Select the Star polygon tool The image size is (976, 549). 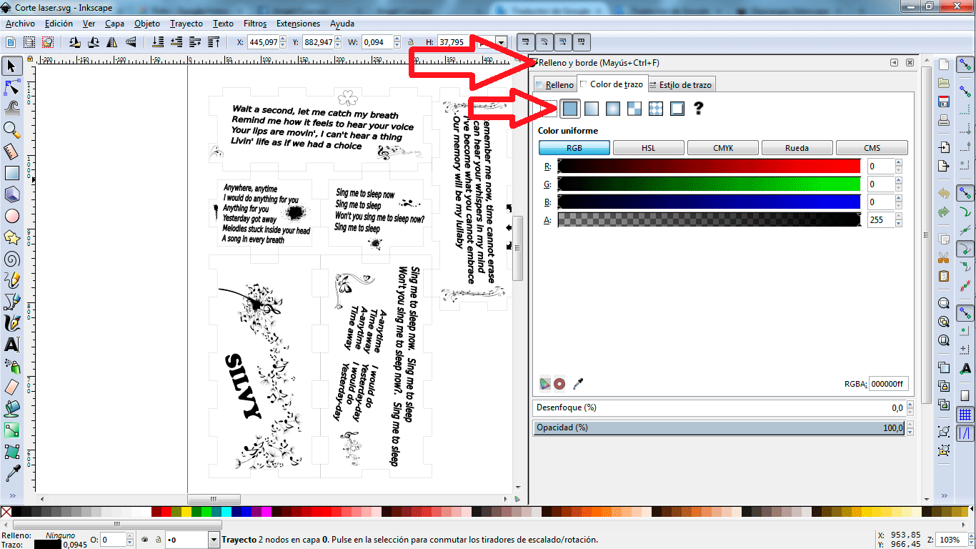pyautogui.click(x=11, y=237)
